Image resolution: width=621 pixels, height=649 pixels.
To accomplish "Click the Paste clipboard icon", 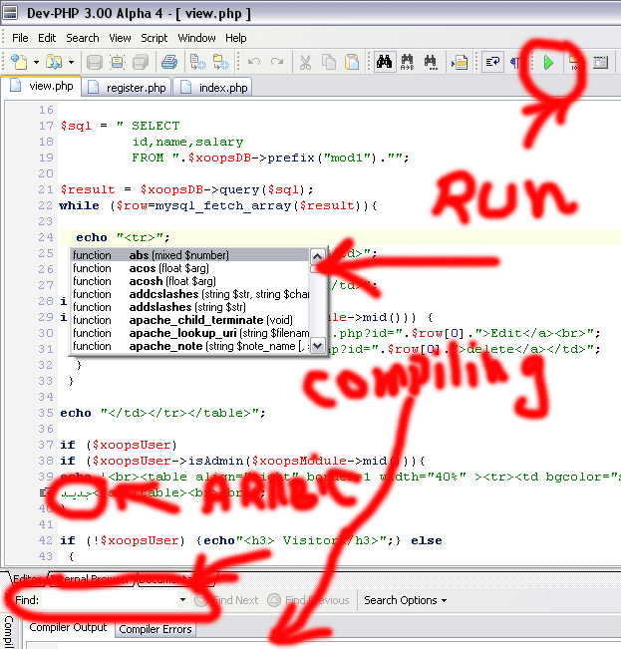I will coord(352,63).
